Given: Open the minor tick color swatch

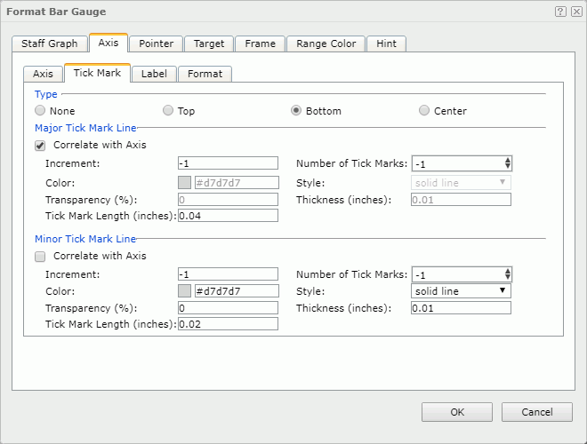Looking at the screenshot, I should click(x=184, y=290).
